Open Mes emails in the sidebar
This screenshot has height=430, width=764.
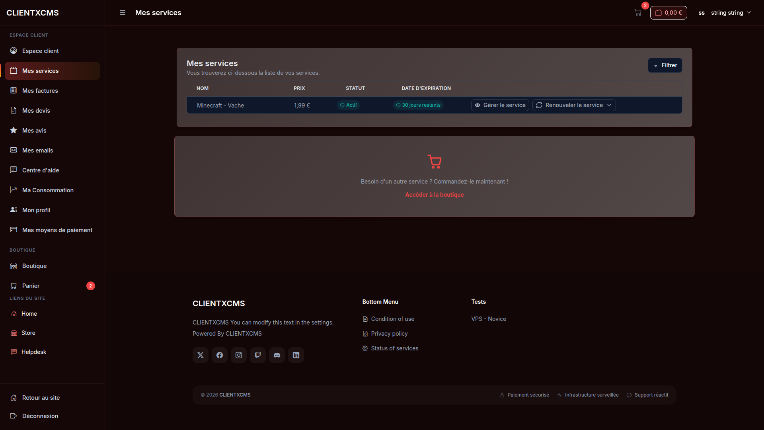[52, 150]
